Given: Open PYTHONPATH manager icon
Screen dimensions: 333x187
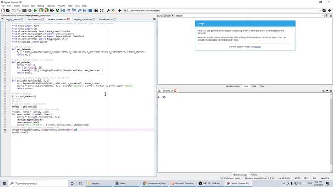Looking at the screenshot, I should tap(113, 10).
